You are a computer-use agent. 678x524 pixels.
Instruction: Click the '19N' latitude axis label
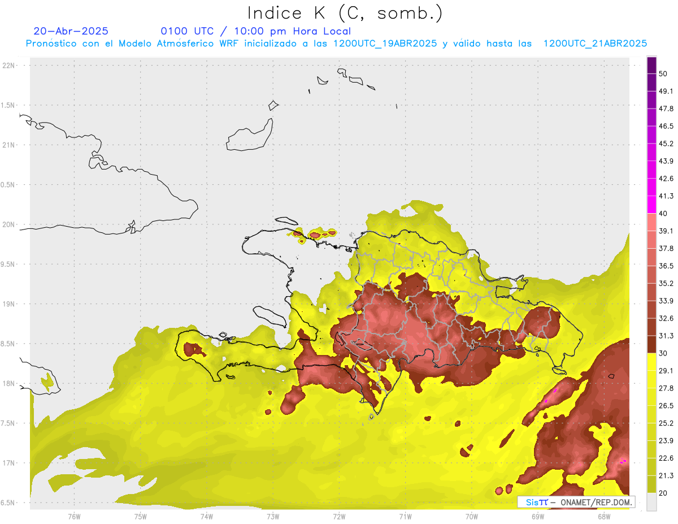tap(8, 304)
